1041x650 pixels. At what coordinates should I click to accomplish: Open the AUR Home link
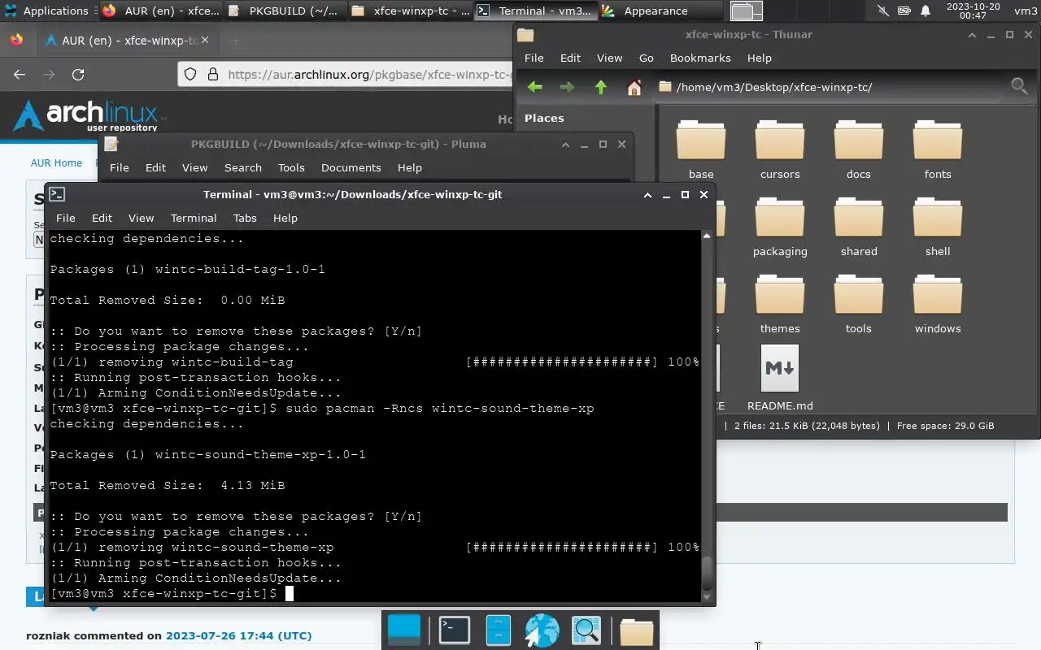click(x=56, y=162)
